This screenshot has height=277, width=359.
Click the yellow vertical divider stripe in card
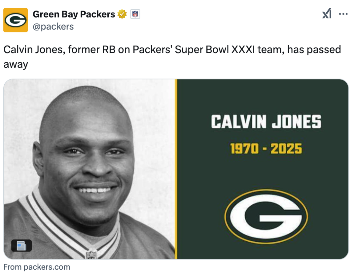tap(176, 169)
